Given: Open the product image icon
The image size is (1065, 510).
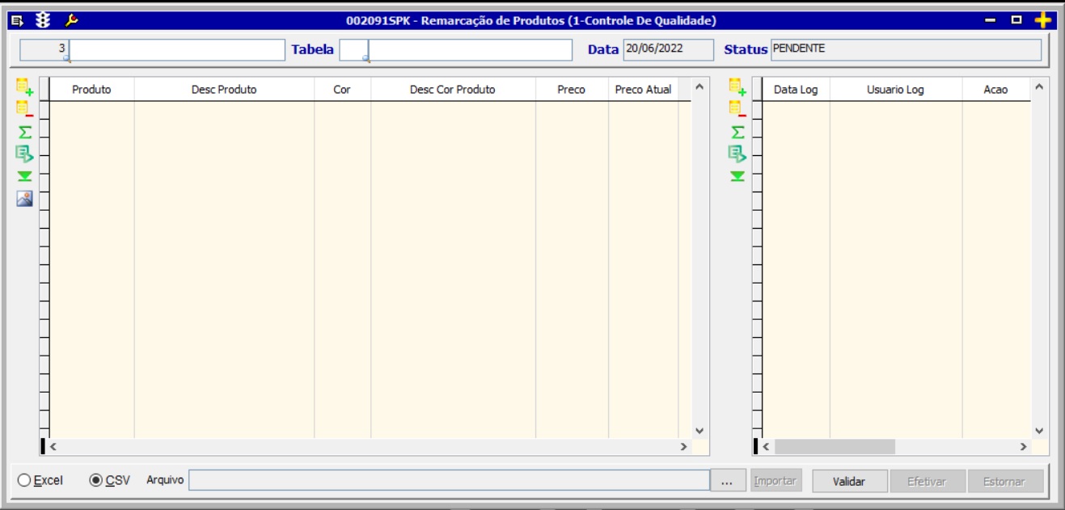Looking at the screenshot, I should coord(24,199).
